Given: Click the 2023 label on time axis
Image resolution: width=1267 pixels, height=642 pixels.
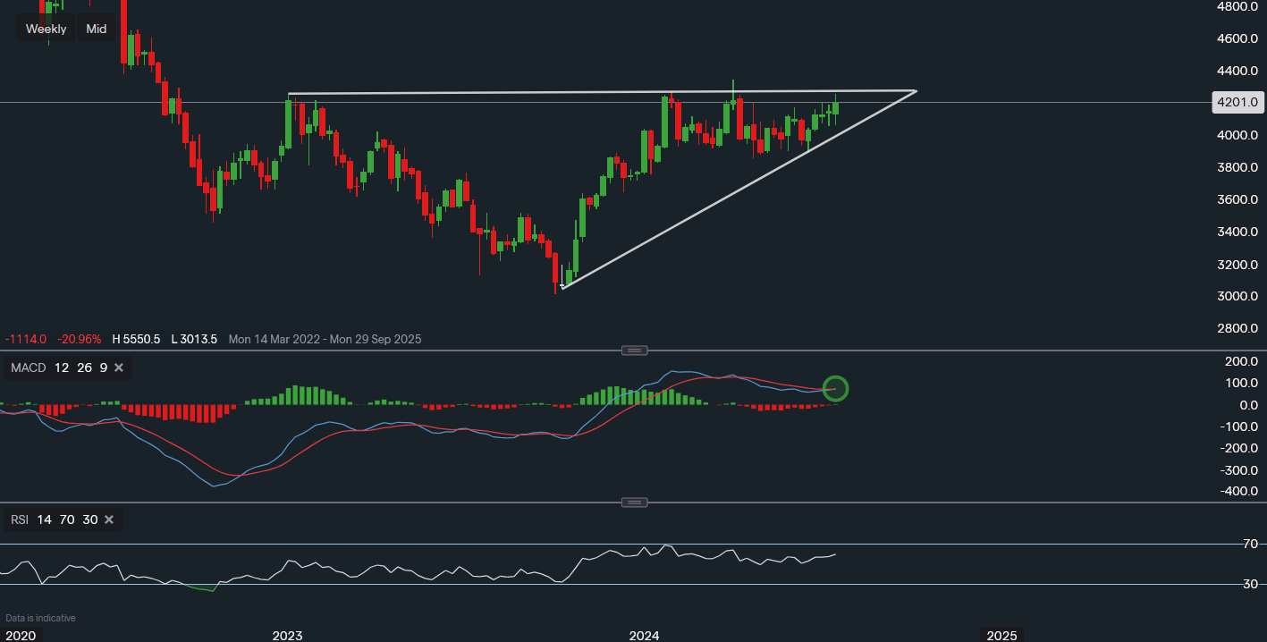Looking at the screenshot, I should 287,636.
